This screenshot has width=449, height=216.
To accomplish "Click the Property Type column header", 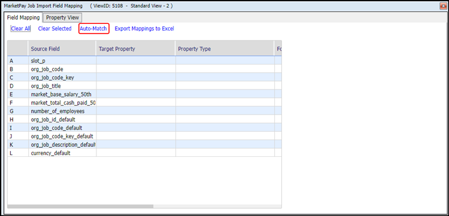I will (224, 49).
